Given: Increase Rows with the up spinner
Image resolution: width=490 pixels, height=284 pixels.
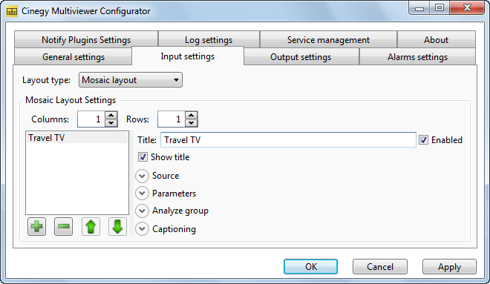Looking at the screenshot, I should [192, 115].
